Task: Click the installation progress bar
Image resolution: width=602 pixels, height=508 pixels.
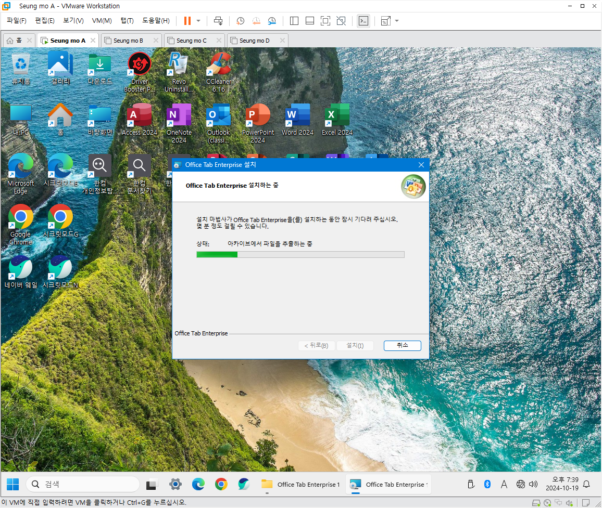Action: click(x=300, y=255)
